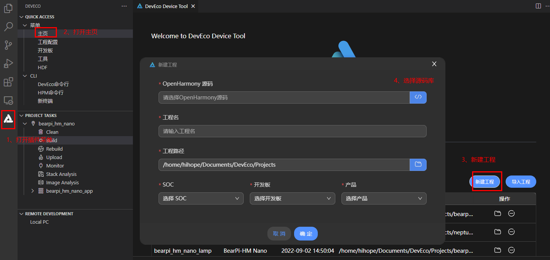Open HDF in the menu tree
Viewport: 550px width, 260px height.
(x=42, y=67)
